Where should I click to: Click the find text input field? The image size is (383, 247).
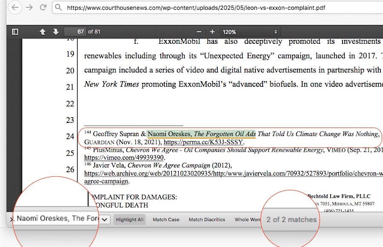coord(57,219)
